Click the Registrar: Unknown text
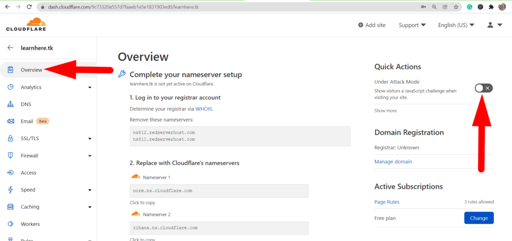Screen dimensions: 512x241 click(x=396, y=148)
